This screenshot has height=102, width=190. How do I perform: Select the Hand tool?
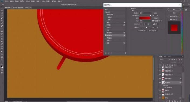2,57
